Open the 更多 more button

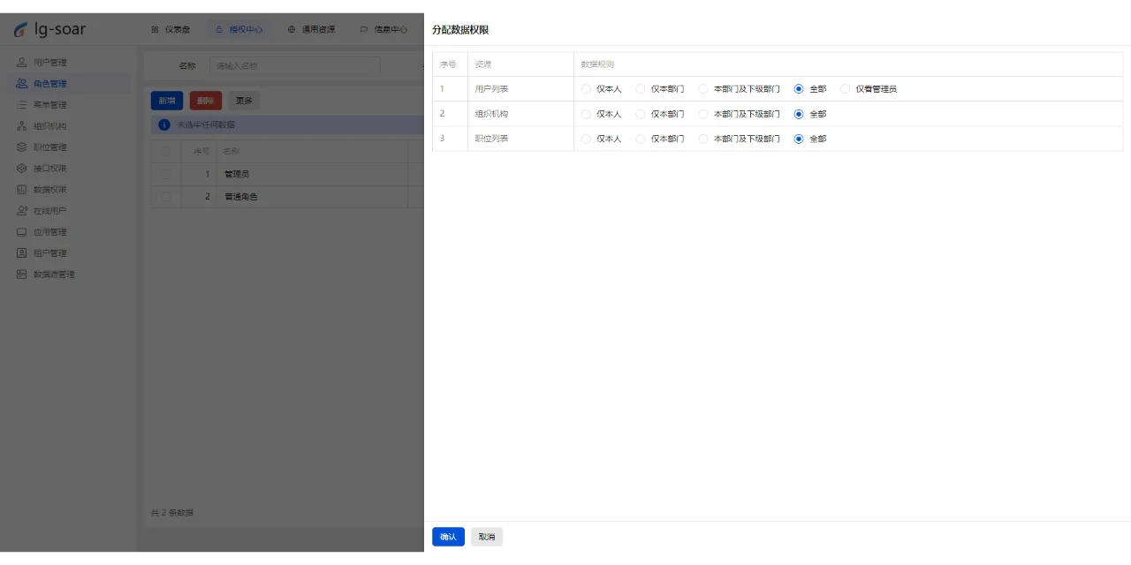245,101
